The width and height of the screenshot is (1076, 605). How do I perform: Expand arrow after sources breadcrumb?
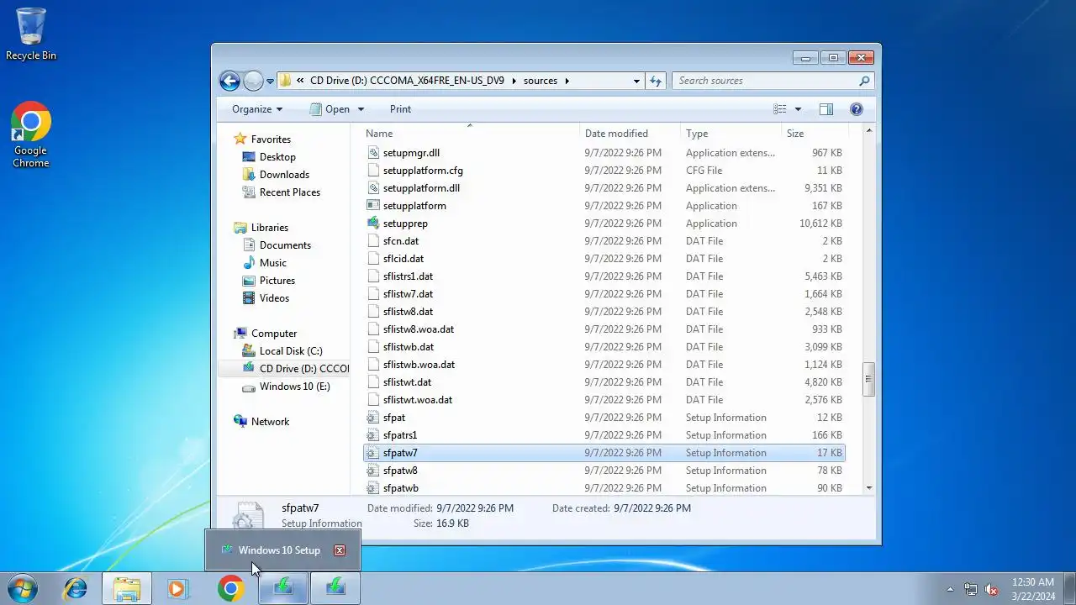click(567, 81)
